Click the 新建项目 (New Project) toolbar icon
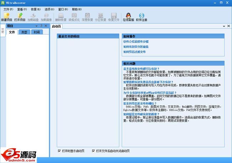The image size is (232, 163). [7, 17]
